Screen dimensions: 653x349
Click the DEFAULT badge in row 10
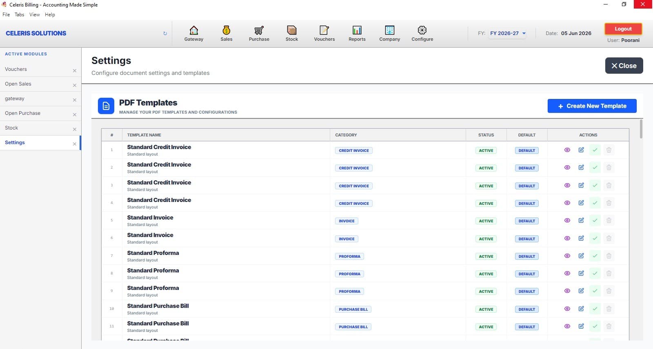[527, 309]
